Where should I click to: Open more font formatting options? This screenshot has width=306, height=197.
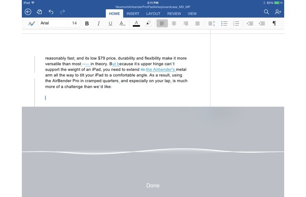click(122, 23)
